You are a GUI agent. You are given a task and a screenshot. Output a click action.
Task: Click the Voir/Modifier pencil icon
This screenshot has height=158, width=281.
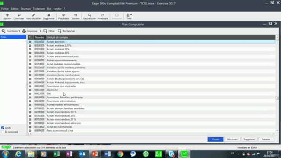[x=33, y=15]
